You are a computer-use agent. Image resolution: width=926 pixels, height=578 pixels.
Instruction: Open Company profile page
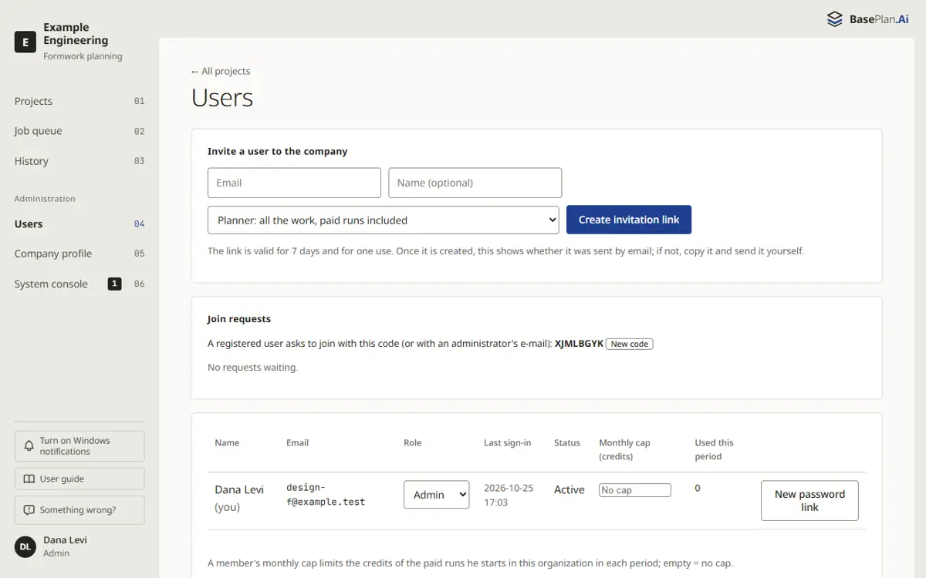(79, 254)
